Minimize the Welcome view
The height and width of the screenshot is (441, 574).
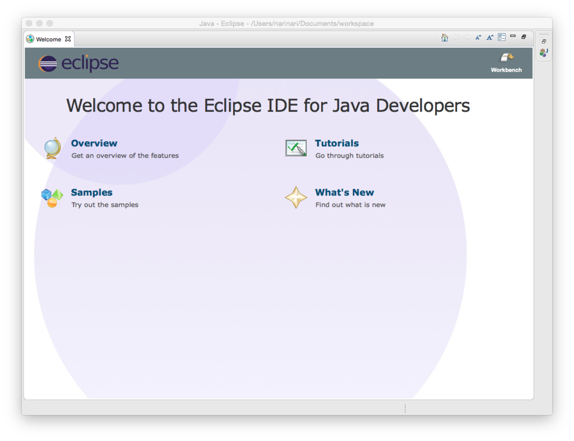click(513, 36)
